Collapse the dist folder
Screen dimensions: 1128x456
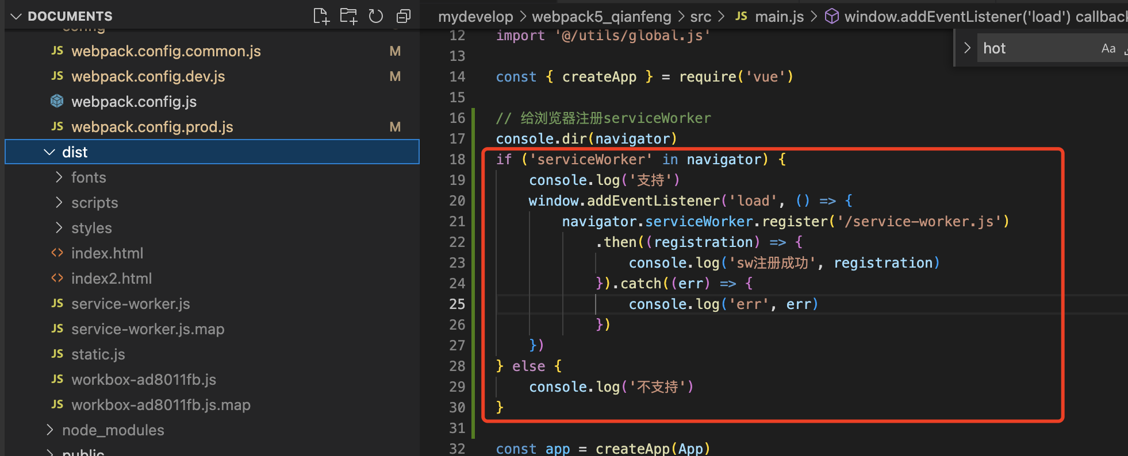tap(50, 152)
